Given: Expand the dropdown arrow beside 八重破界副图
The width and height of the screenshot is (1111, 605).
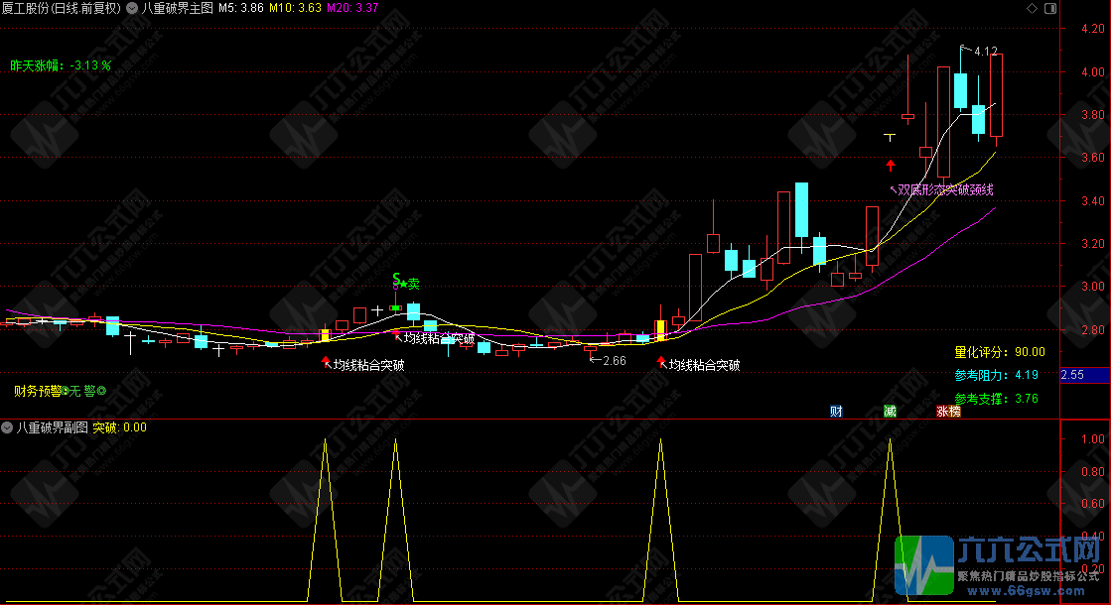Looking at the screenshot, I should coord(7,427).
